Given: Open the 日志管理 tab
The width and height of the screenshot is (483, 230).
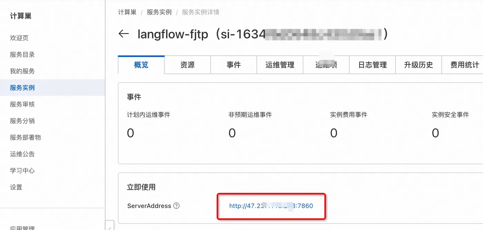Looking at the screenshot, I should 372,65.
